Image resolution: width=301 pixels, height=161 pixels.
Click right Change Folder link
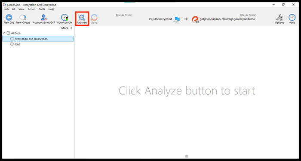(248, 15)
